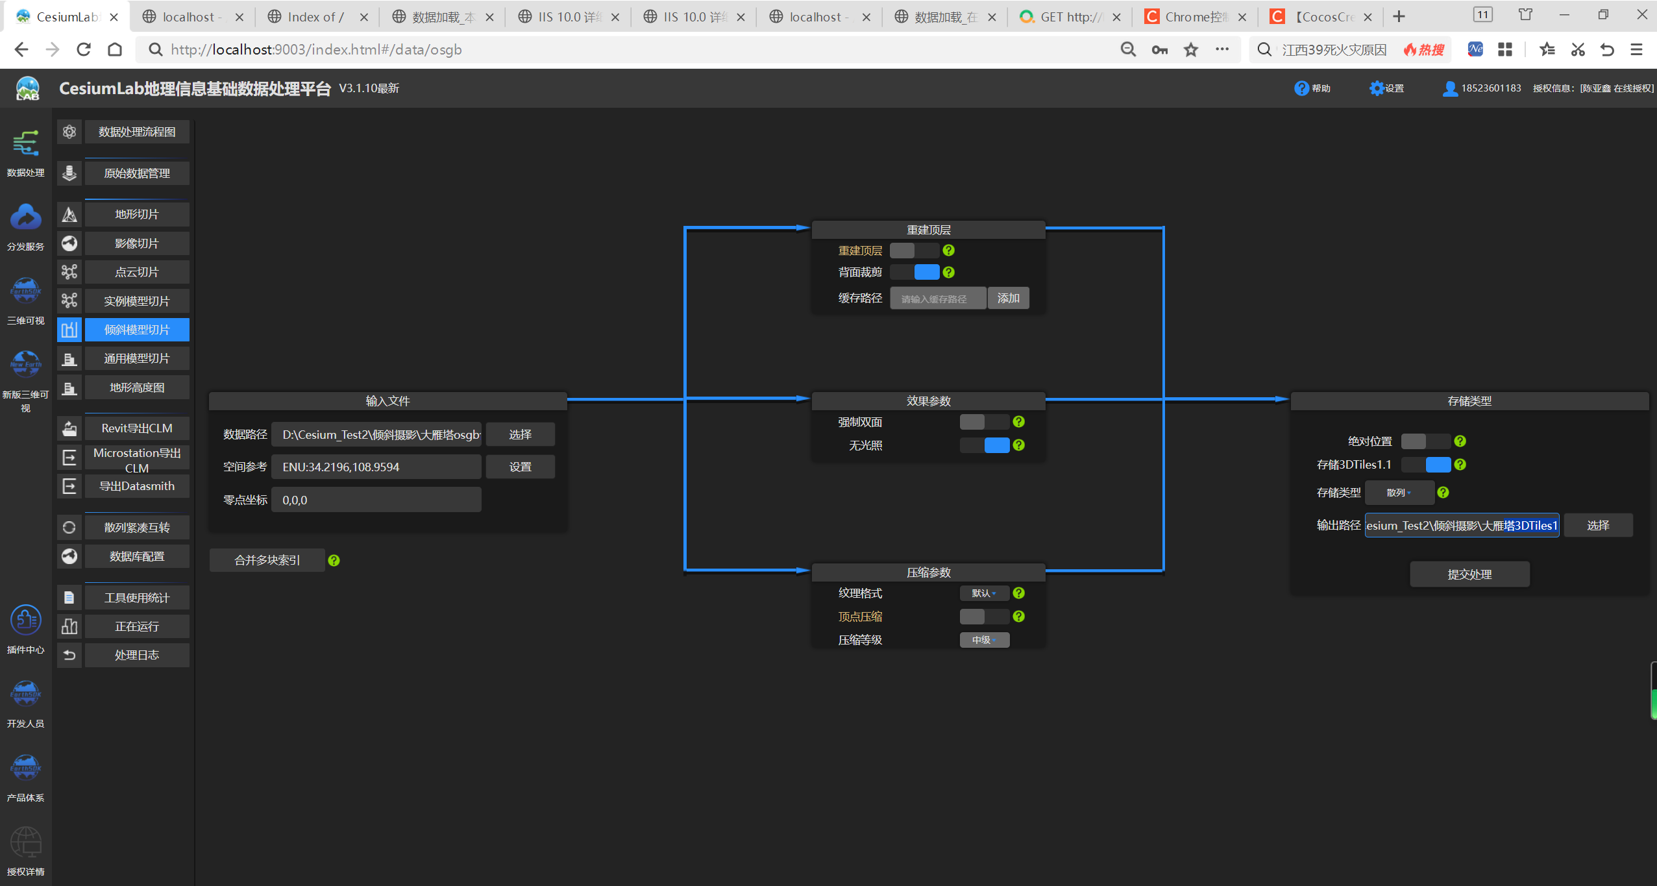The image size is (1657, 886).
Task: Select 原始数据管理 menu item
Action: 137,173
